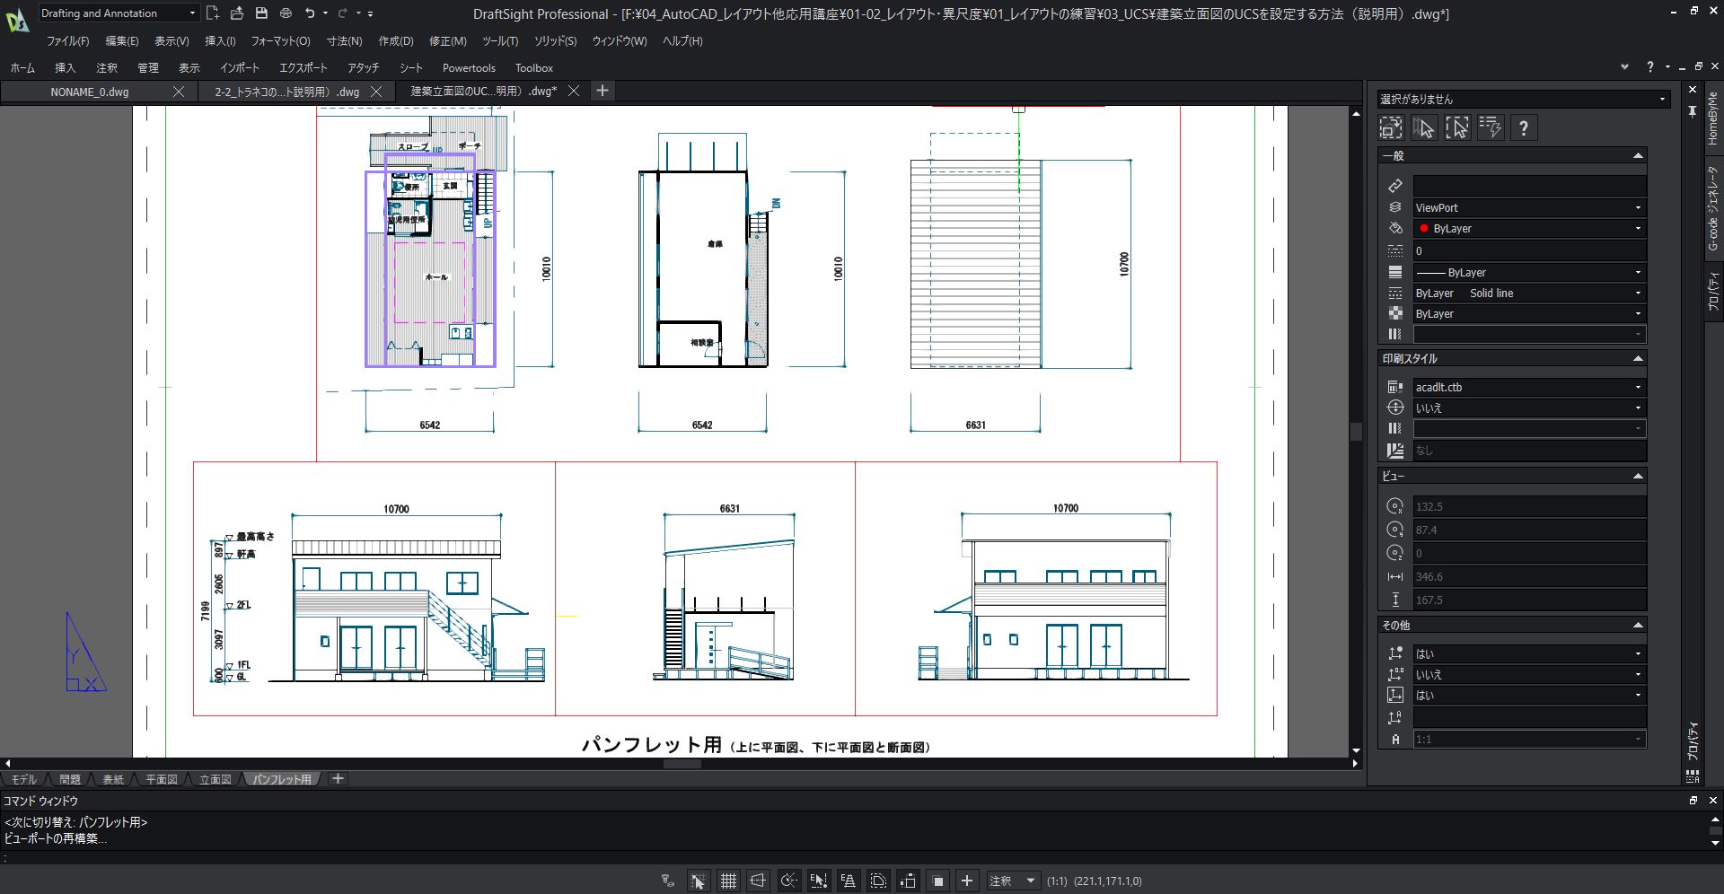Open the Powertools ribbon tab
This screenshot has width=1724, height=894.
[469, 68]
